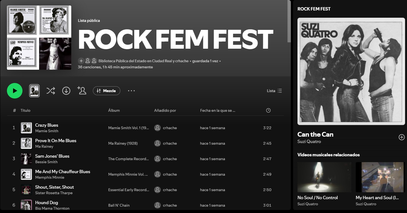Screen dimensions: 407x213
Task: Sort by the duration clock icon
Action: [x=268, y=110]
